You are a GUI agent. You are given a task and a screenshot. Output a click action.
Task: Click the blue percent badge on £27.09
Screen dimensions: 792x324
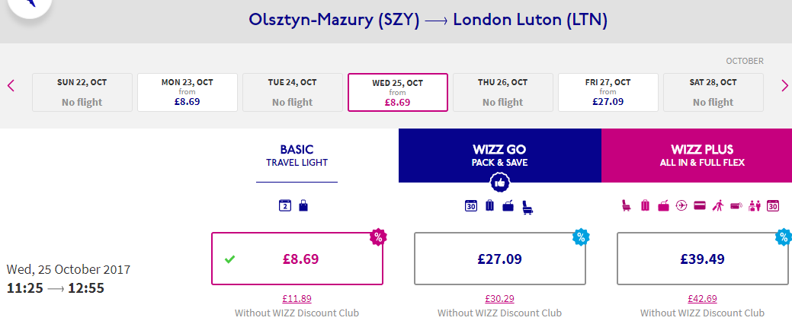click(581, 237)
